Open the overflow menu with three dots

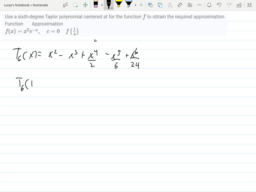(199, 5)
